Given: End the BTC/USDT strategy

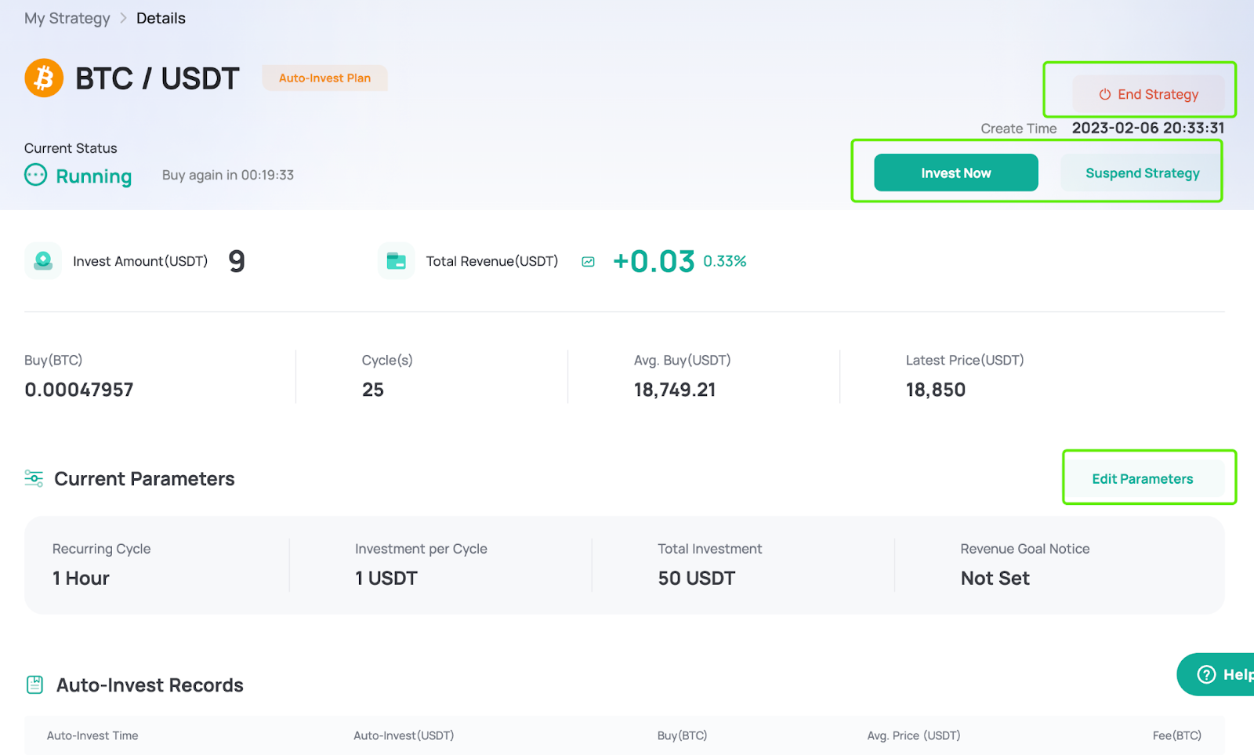Looking at the screenshot, I should 1148,94.
